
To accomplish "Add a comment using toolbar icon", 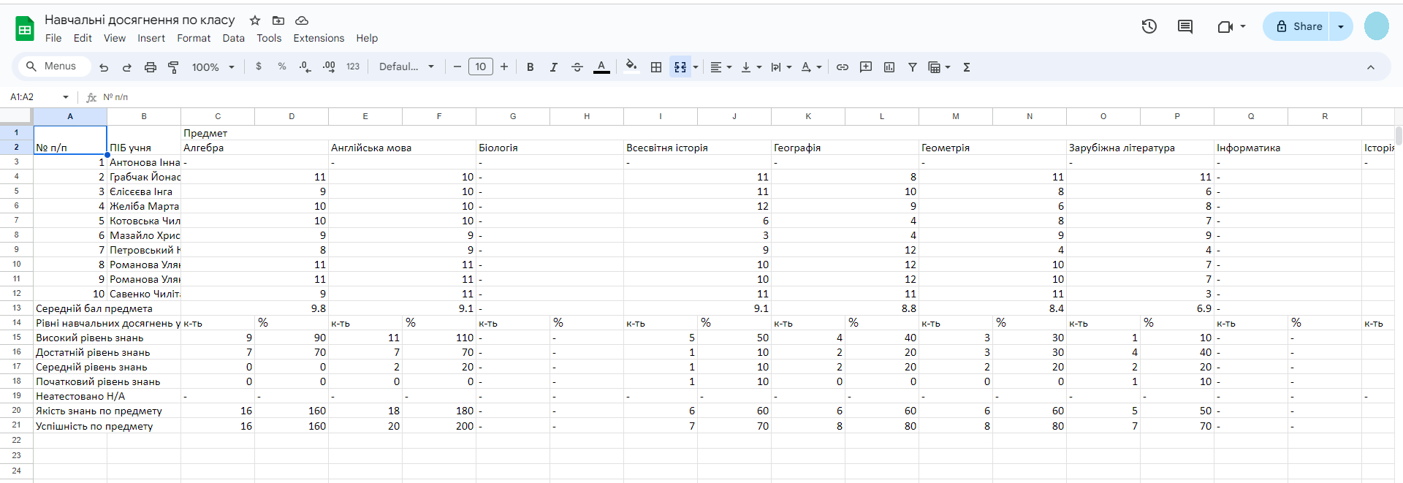I will [866, 67].
